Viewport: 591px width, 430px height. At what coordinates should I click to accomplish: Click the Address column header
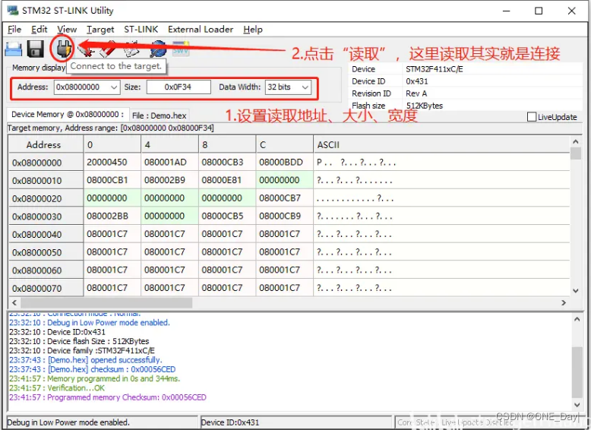pos(46,144)
